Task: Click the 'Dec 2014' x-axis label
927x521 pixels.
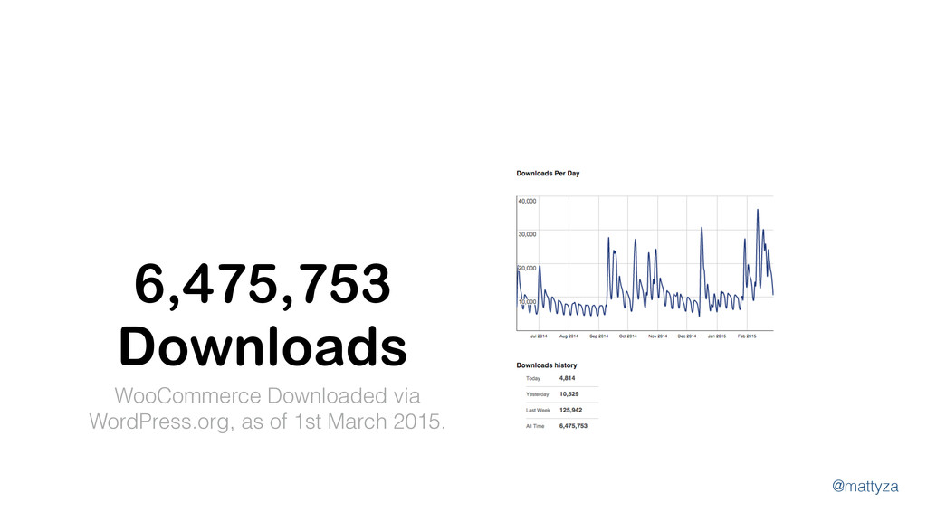Action: [x=687, y=336]
